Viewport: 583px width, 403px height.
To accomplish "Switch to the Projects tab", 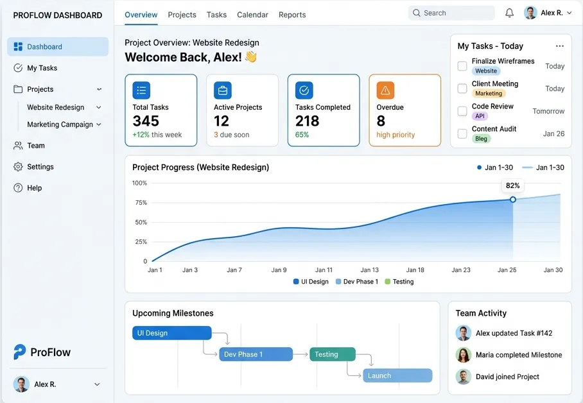I will click(x=182, y=15).
